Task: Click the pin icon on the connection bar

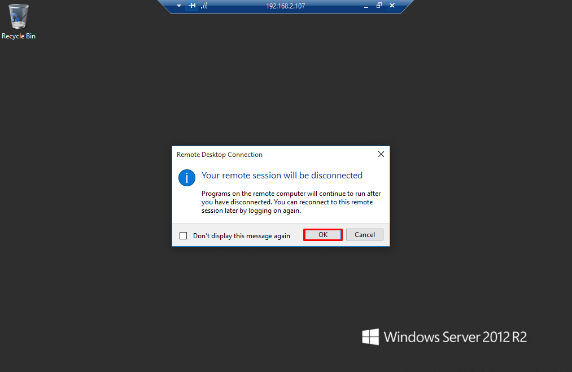Action: click(x=192, y=6)
